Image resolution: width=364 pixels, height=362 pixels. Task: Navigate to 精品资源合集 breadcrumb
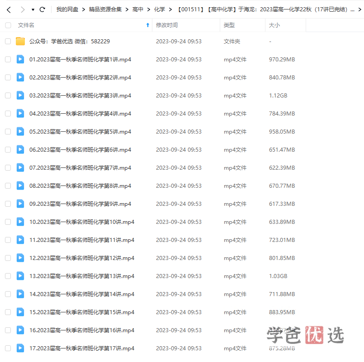(x=105, y=9)
